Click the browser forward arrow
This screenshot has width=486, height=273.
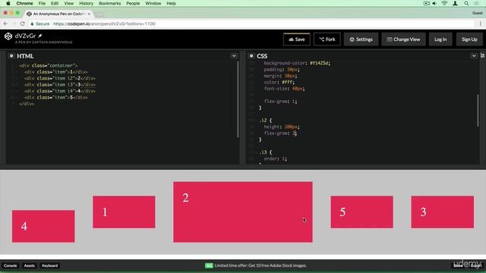click(14, 24)
